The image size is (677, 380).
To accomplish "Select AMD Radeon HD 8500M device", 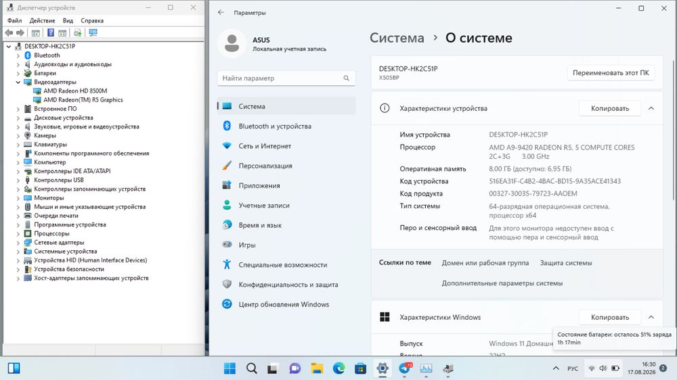I will point(75,91).
